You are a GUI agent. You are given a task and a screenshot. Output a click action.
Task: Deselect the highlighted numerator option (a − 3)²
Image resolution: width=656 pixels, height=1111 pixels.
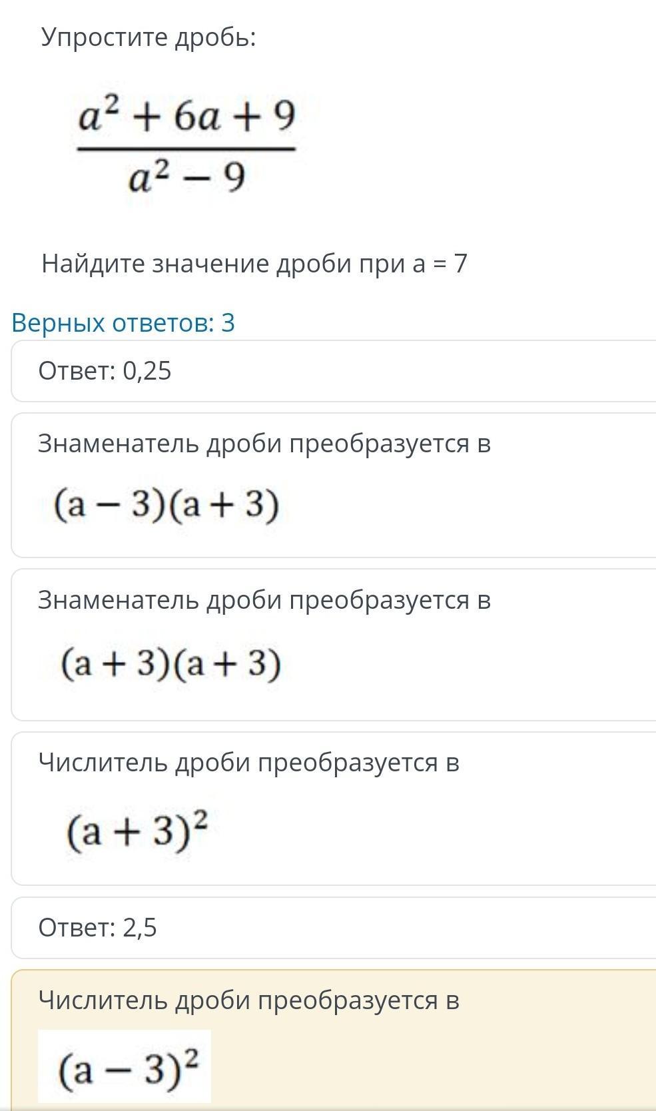[334, 1040]
